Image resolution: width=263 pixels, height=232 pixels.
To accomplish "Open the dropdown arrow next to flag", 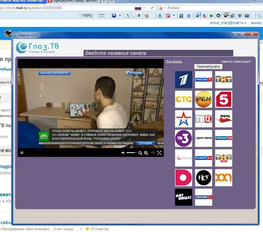I will (144, 8).
